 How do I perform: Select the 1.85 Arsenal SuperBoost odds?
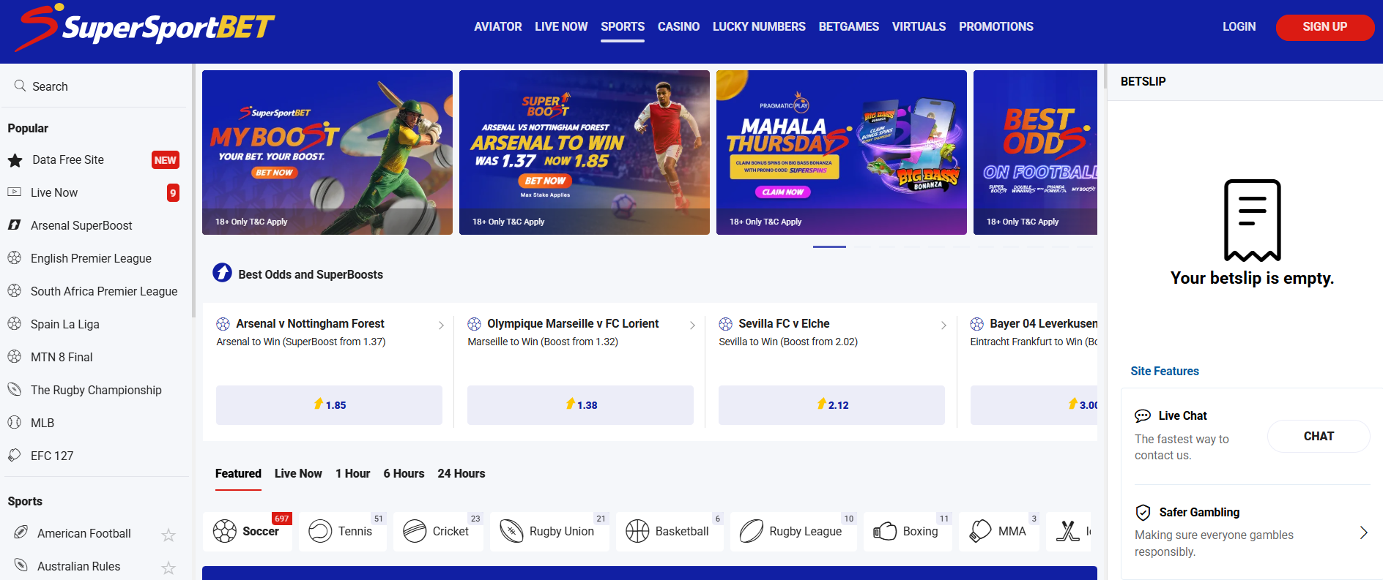tap(329, 405)
